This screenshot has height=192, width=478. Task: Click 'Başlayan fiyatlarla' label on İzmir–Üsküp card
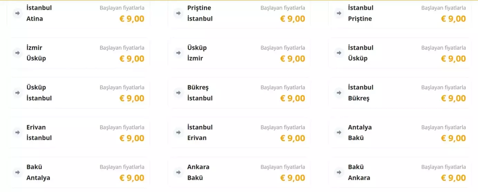tap(122, 48)
